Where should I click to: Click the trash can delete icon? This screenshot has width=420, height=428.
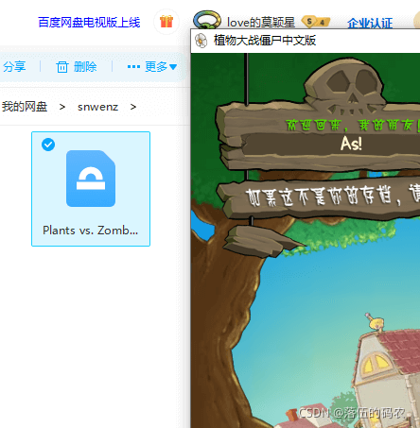click(x=62, y=67)
